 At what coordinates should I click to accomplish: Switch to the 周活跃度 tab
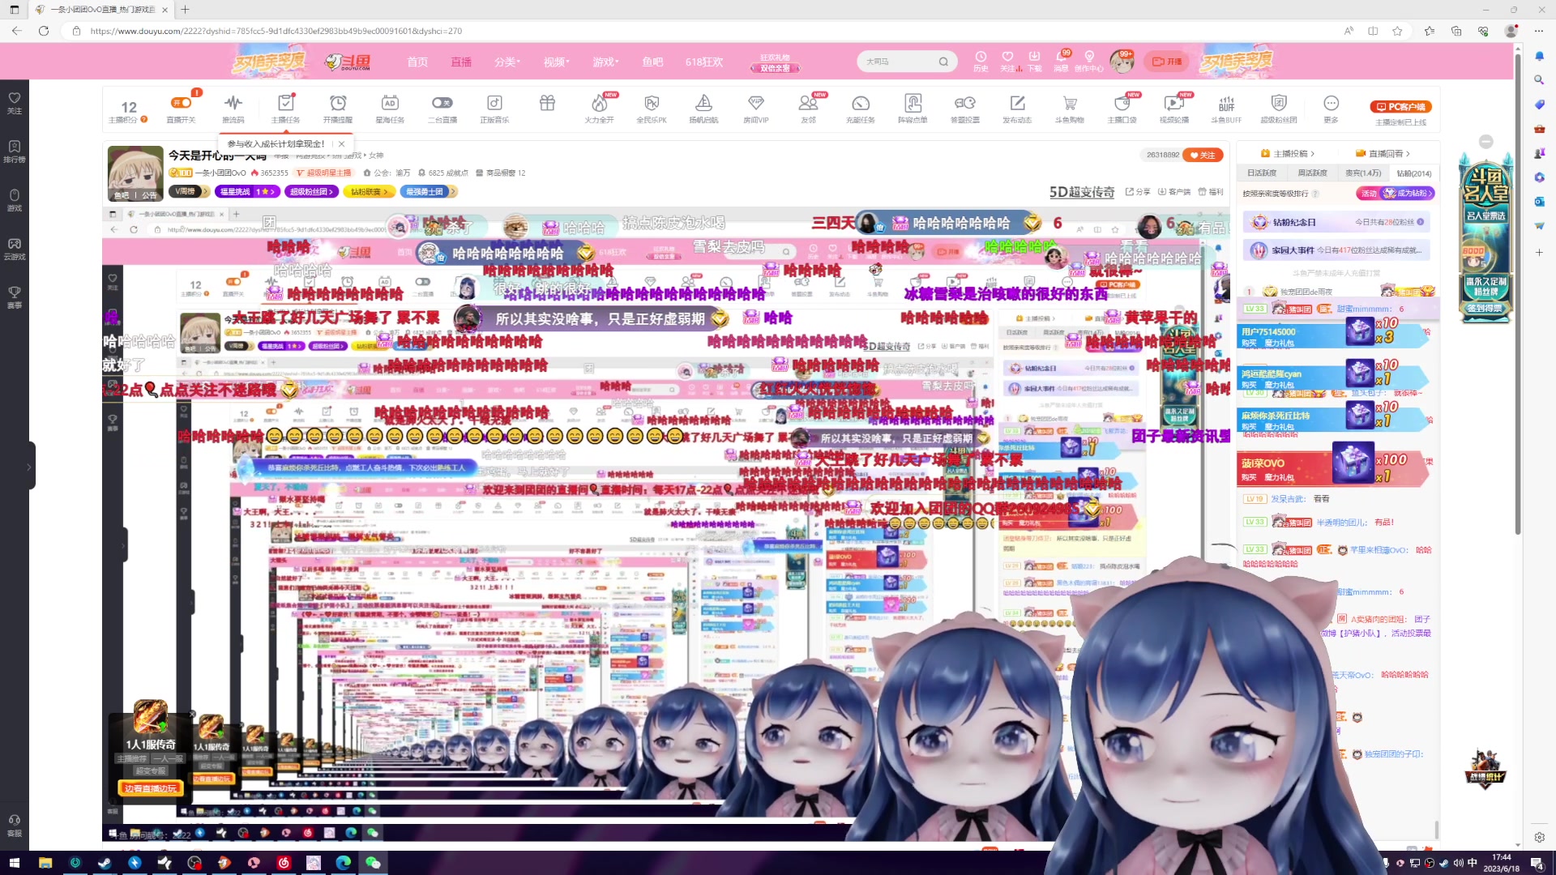click(x=1312, y=173)
